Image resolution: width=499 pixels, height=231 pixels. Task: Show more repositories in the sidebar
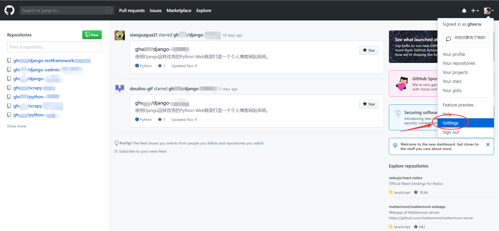click(16, 126)
